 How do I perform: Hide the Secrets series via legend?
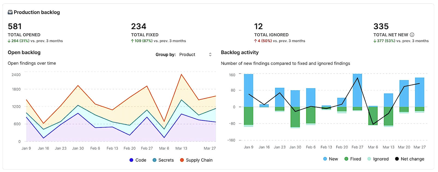click(163, 160)
